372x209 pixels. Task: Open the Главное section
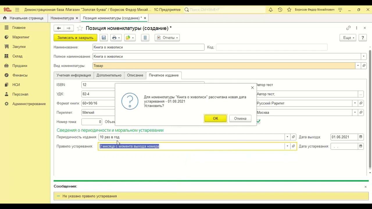point(19,28)
